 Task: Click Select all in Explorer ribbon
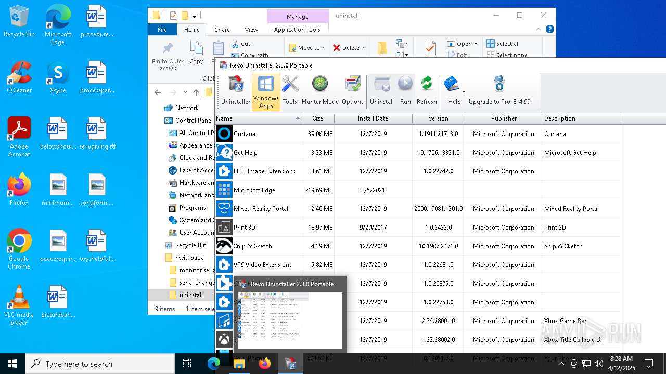point(503,44)
